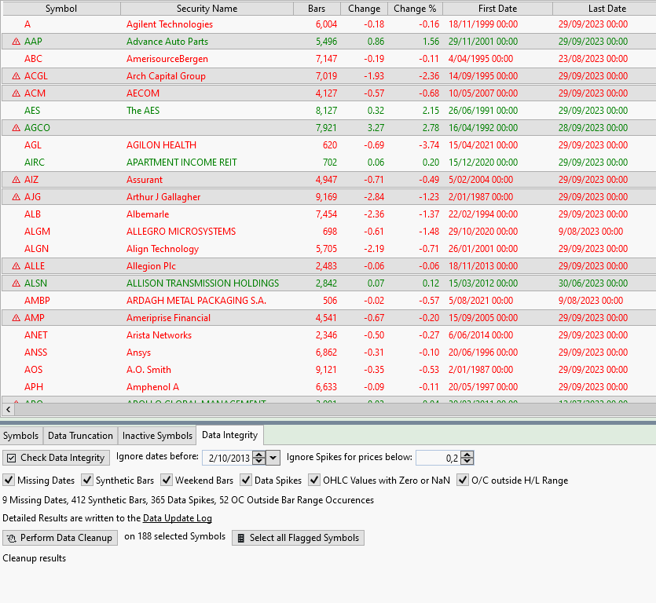Screen dimensions: 656x603
Task: Toggle the Weekend Bars checkbox
Action: click(x=167, y=481)
